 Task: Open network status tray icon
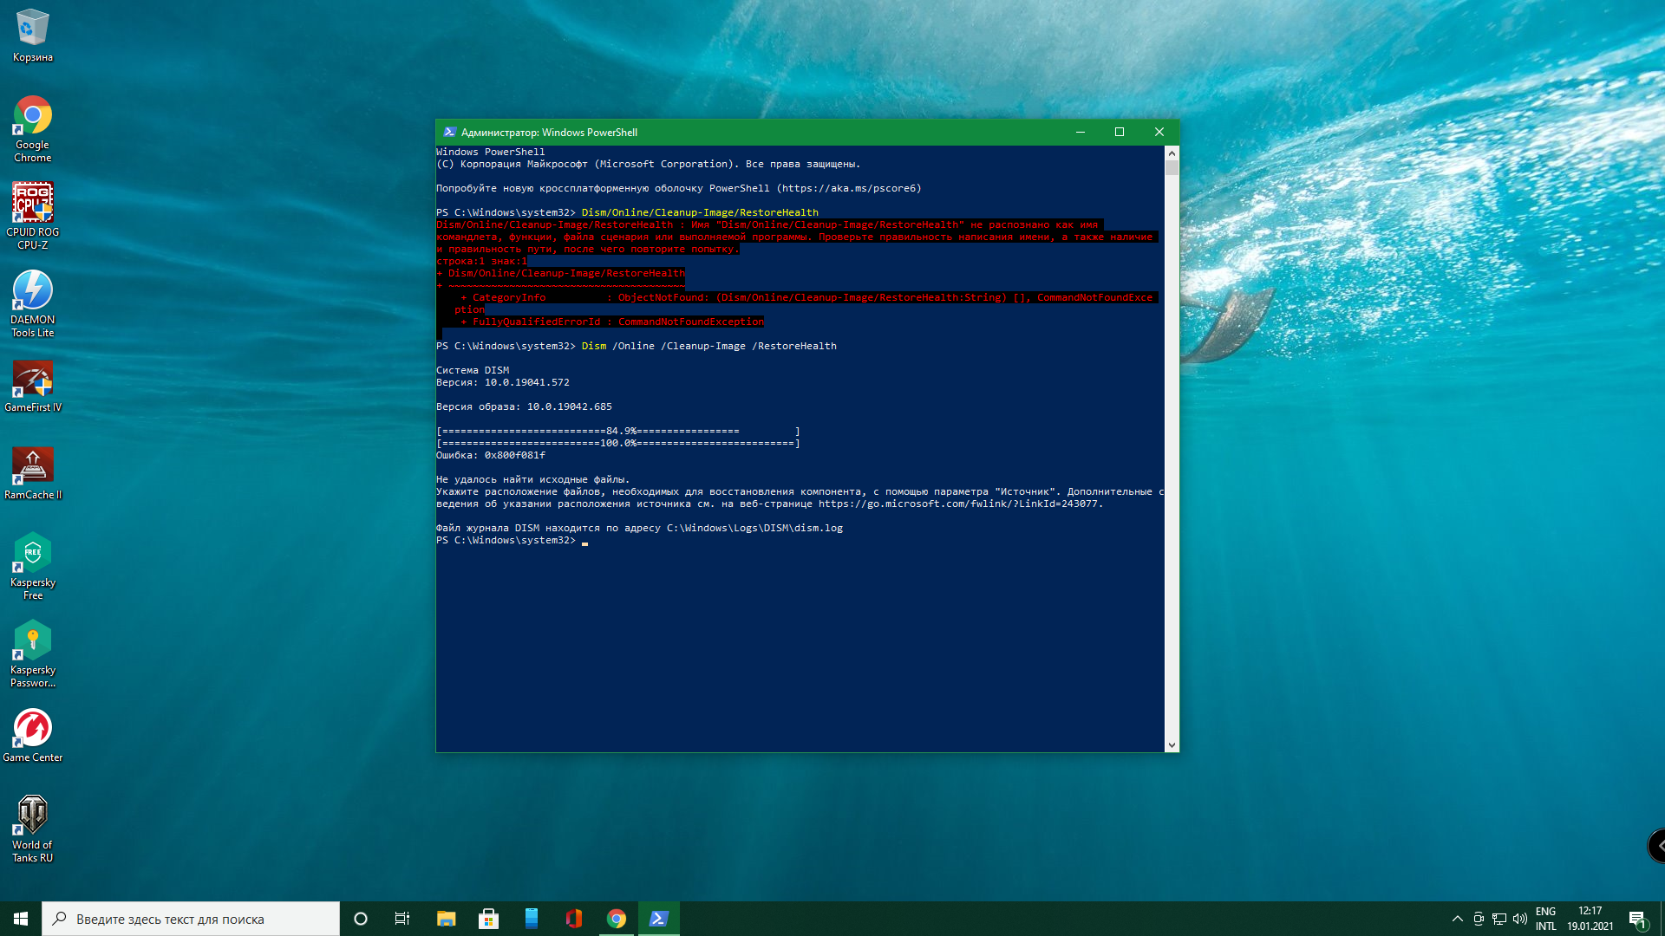(1499, 919)
